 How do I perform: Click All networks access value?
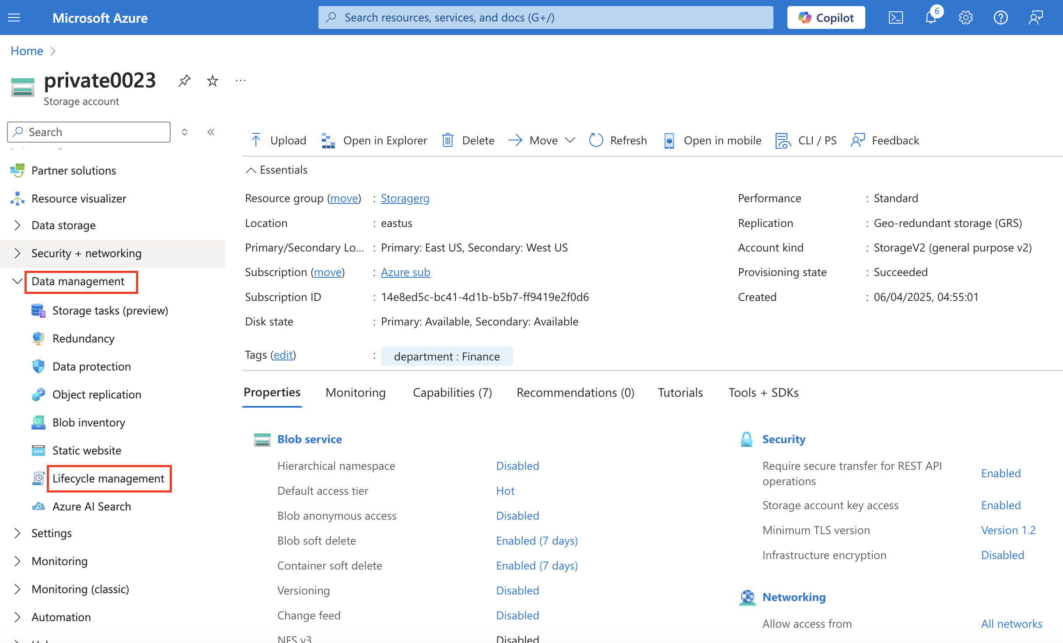pyautogui.click(x=1011, y=624)
